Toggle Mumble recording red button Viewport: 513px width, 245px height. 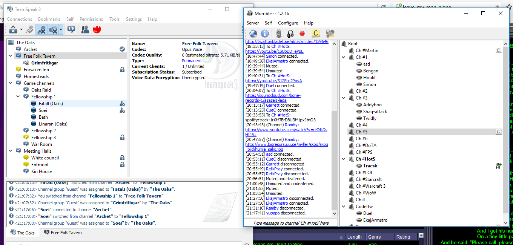302,34
